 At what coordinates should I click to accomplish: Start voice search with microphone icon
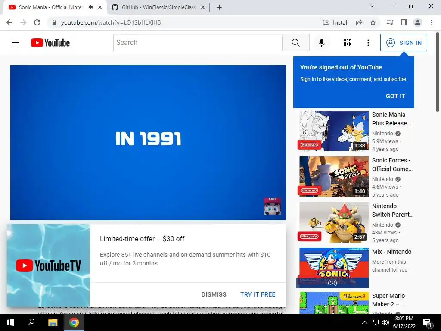click(321, 43)
